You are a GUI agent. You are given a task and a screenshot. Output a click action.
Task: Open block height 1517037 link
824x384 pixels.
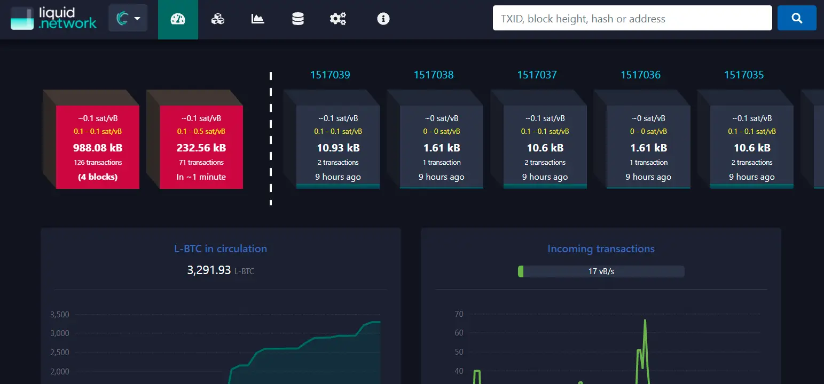pyautogui.click(x=537, y=75)
